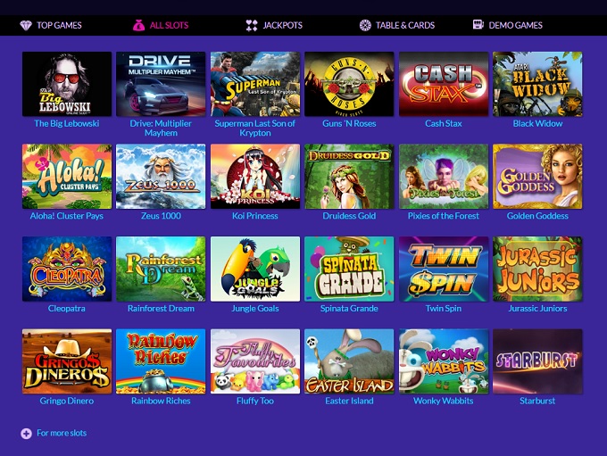Click the Zeus 1000 title link

[x=161, y=216]
